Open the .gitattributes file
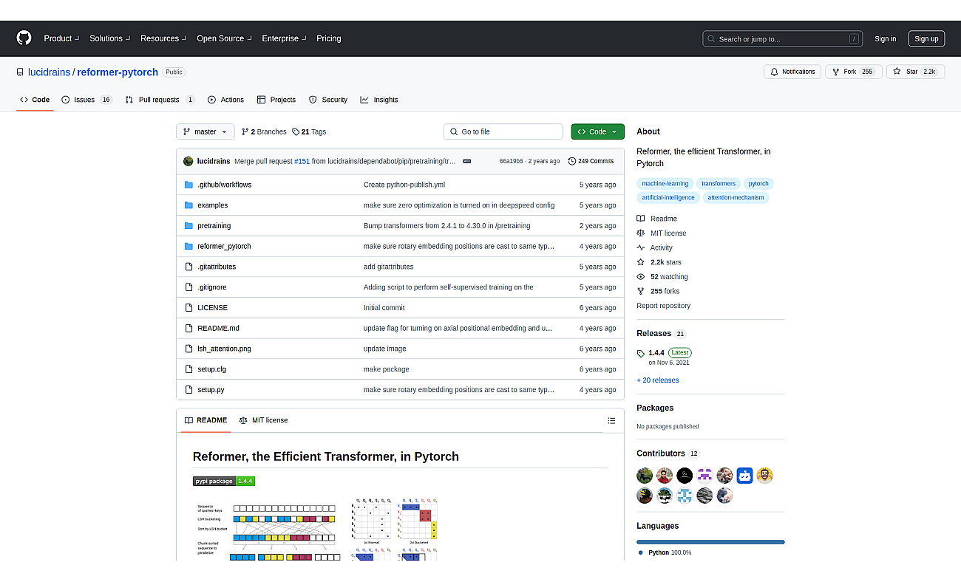Viewport: 961px width, 582px height. pyautogui.click(x=217, y=267)
